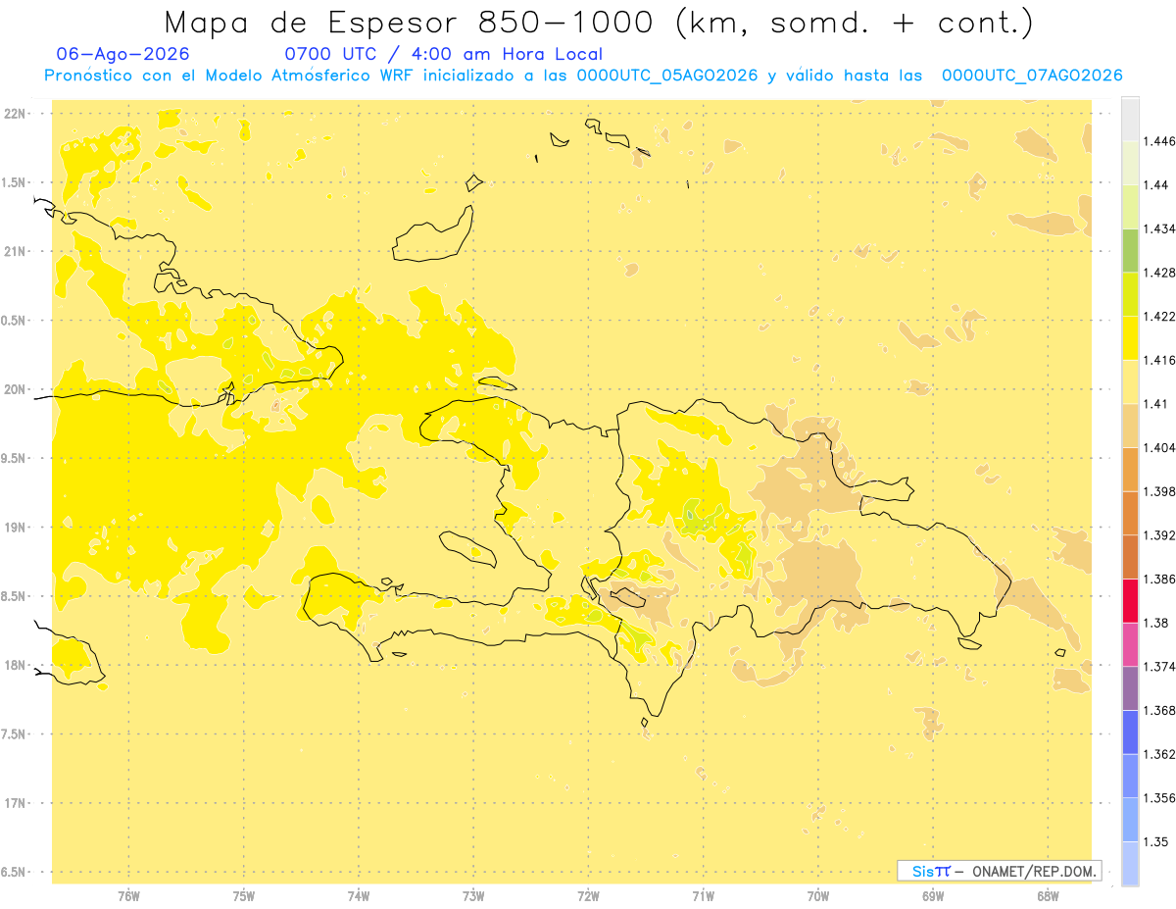Screen dimensions: 1176x909
Task: Click the '68W' longitude label
Action: coord(1048,895)
